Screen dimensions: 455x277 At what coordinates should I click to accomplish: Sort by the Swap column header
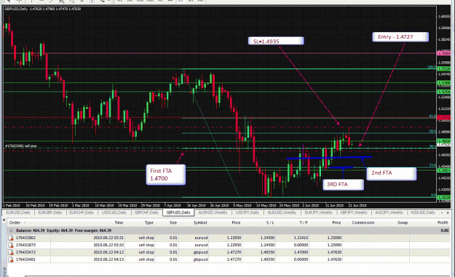[403, 222]
